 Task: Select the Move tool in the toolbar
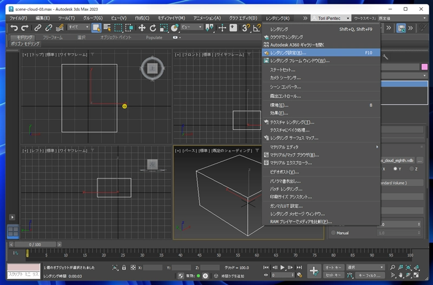[x=142, y=28]
